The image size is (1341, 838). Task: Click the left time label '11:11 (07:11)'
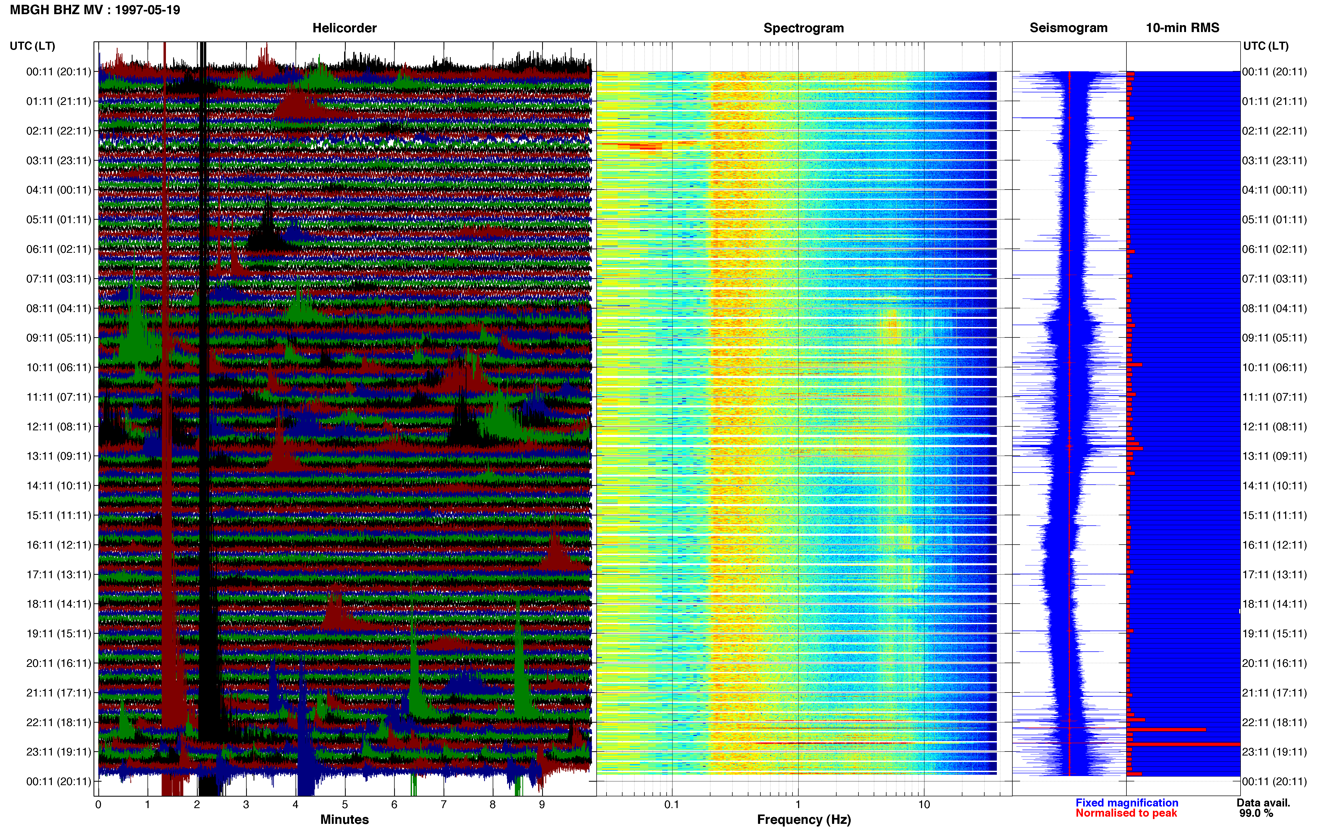point(59,398)
